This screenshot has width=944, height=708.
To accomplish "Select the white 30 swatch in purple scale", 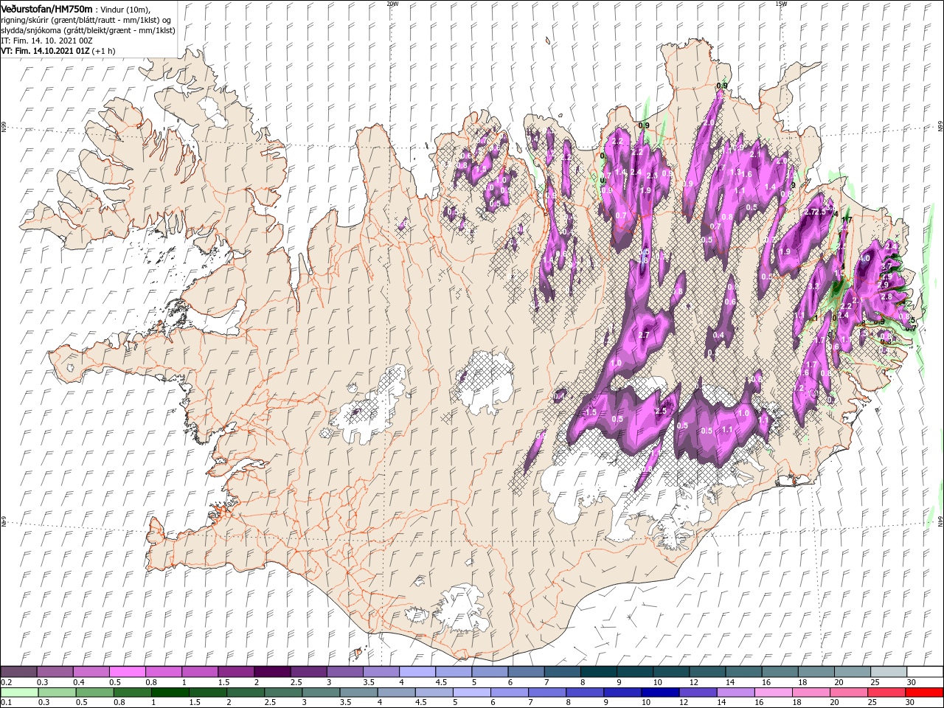I will [x=925, y=672].
